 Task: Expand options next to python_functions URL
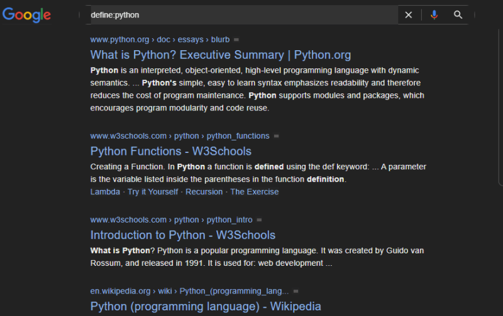pyautogui.click(x=276, y=136)
